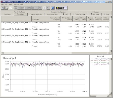Select the cond1_1x_lap2desk_11b.tst row
Image resolution: width=113 pixels, height=98 pixels.
[x=55, y=23]
